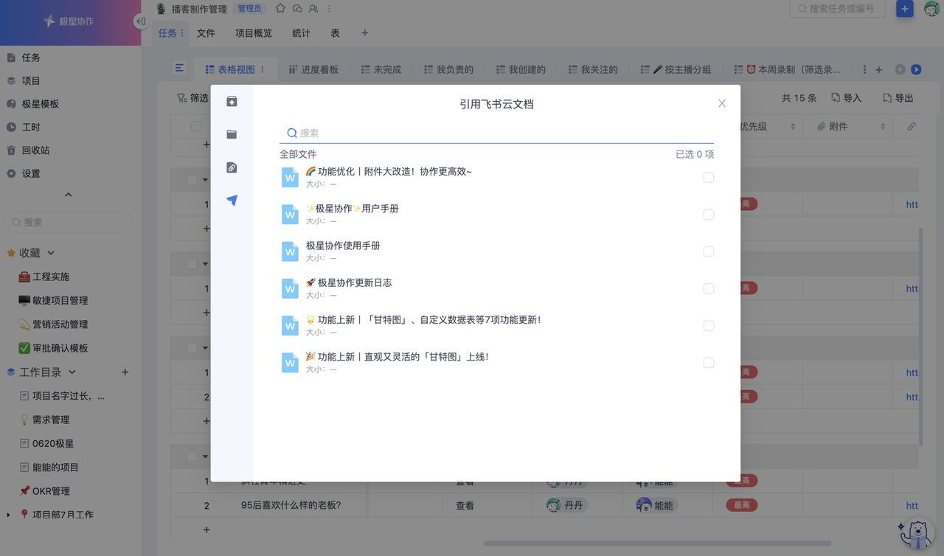Image resolution: width=944 pixels, height=556 pixels.
Task: Click the 极星协作使用手册 file name
Action: click(343, 246)
